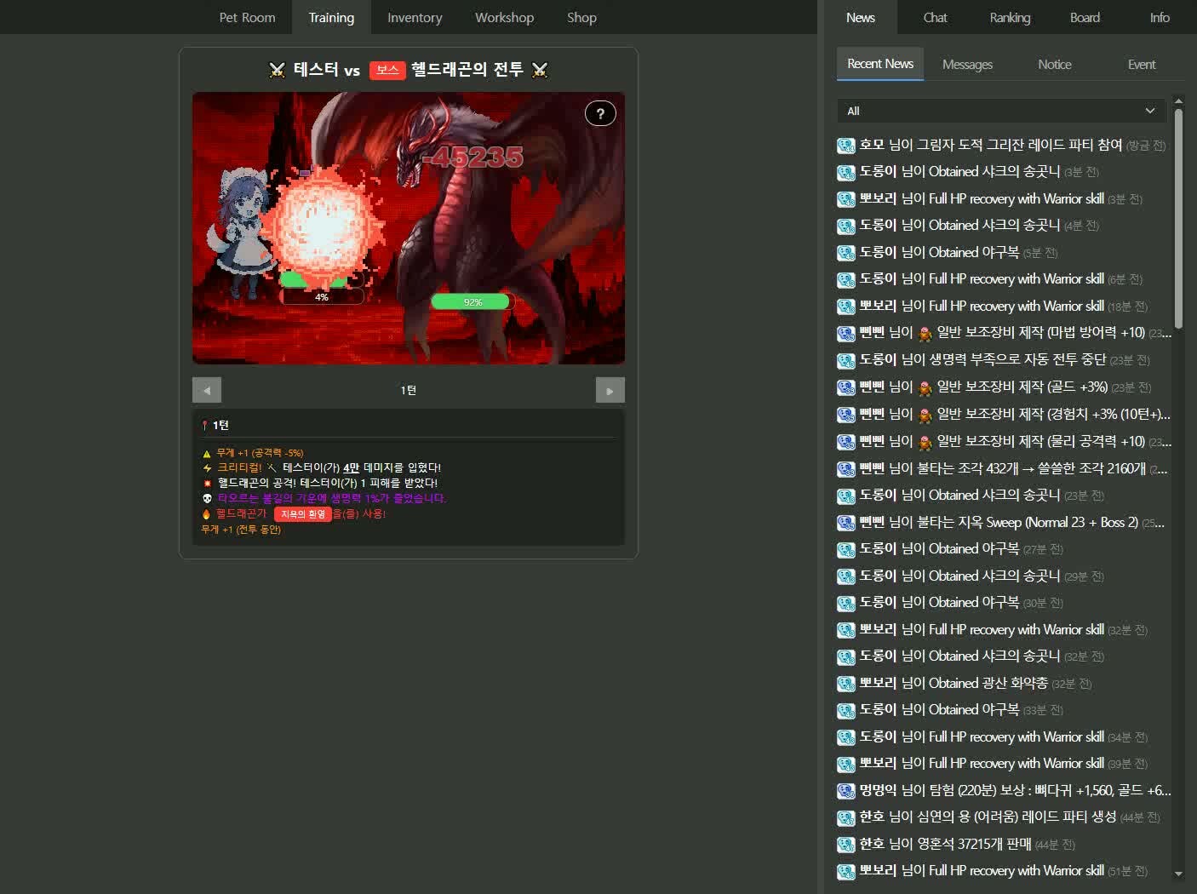Click the news list vertical scrollbar thumb
Screen dimensions: 1197x894
click(x=1178, y=218)
